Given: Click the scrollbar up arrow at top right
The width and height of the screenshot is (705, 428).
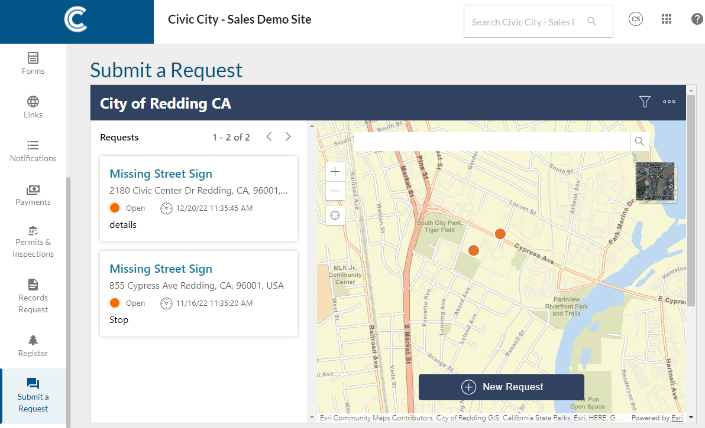Looking at the screenshot, I should (x=691, y=90).
